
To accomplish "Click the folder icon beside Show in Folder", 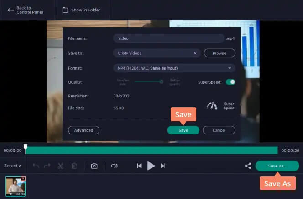I will [x=65, y=10].
